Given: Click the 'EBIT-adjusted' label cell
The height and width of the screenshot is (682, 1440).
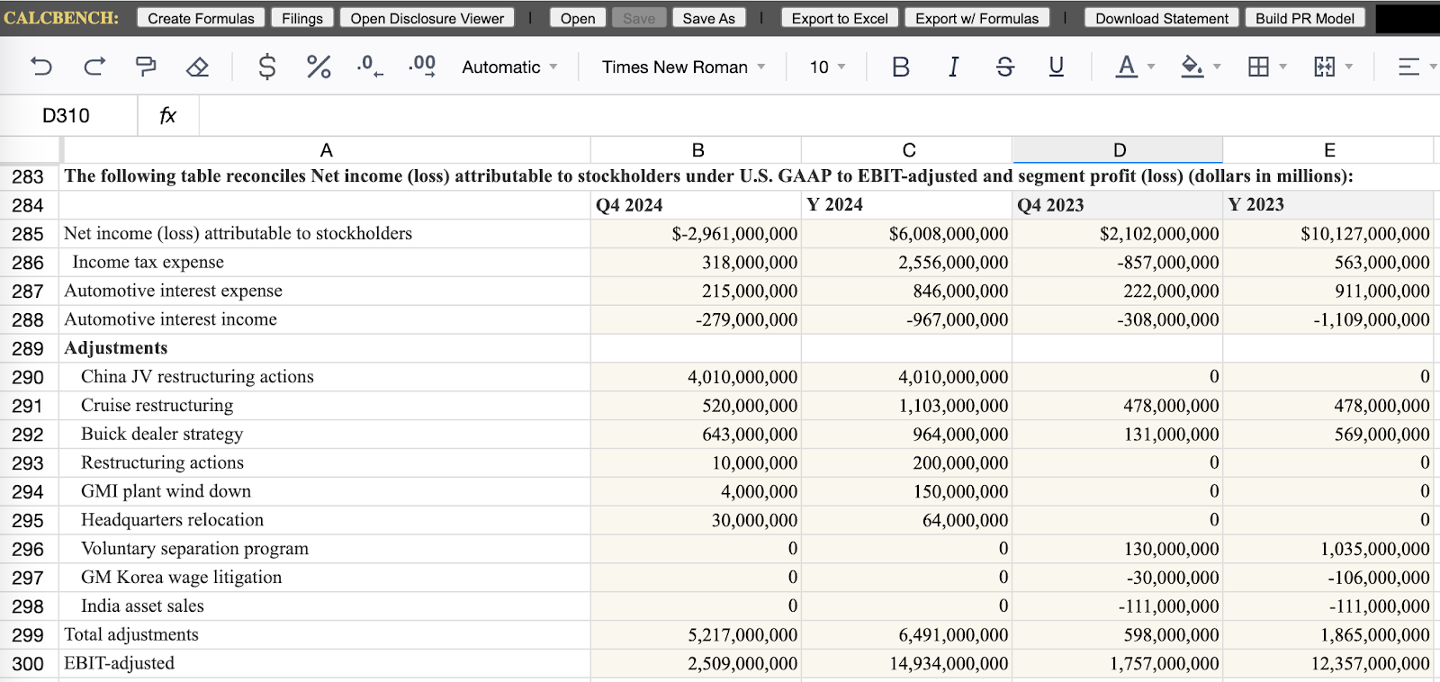Looking at the screenshot, I should pyautogui.click(x=325, y=664).
